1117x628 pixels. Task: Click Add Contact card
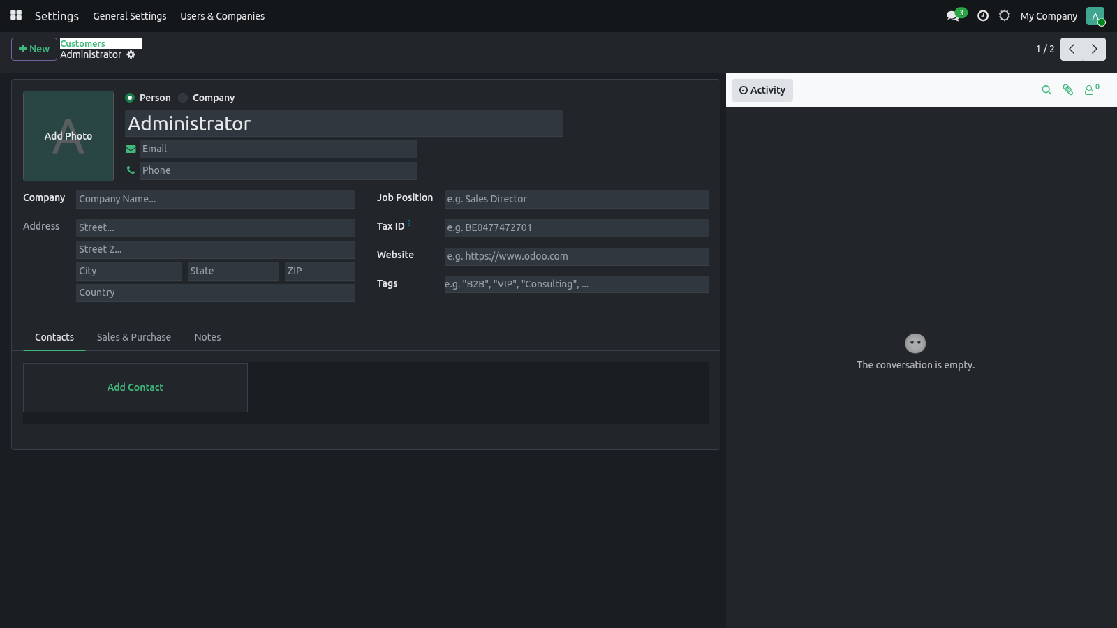click(x=135, y=387)
